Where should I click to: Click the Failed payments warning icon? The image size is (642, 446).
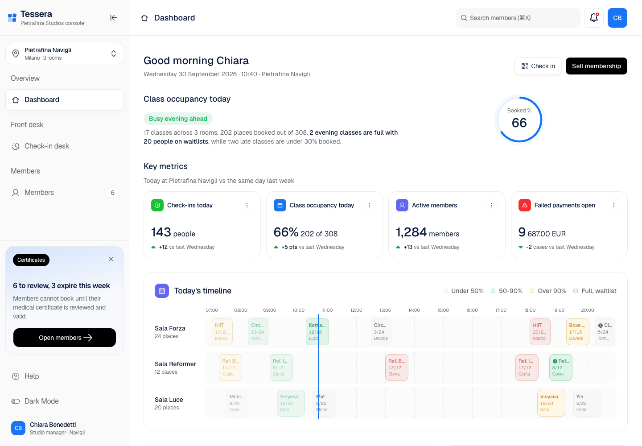(525, 205)
